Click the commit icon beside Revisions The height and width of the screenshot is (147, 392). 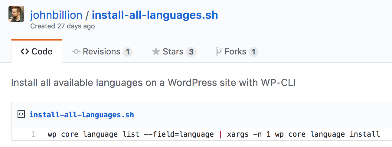pyautogui.click(x=76, y=52)
